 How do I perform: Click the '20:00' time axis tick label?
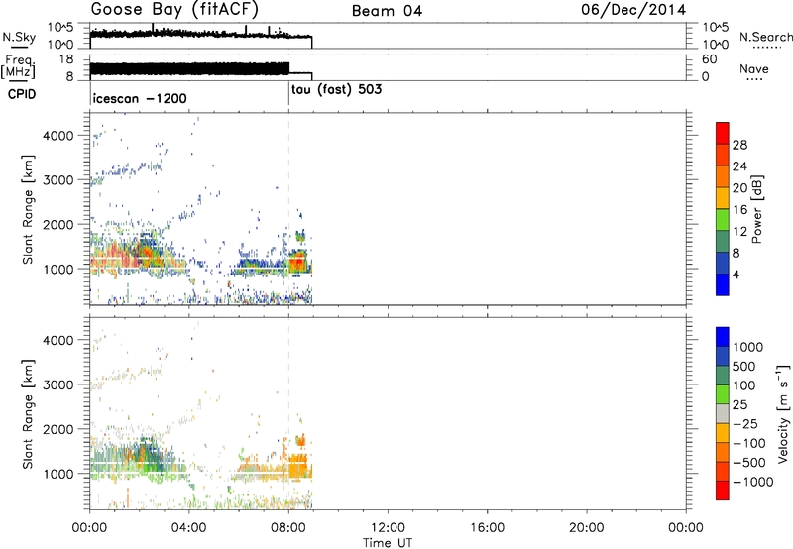[587, 527]
